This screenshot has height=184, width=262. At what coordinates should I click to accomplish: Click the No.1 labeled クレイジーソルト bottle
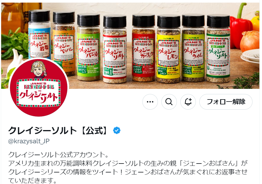115,49
